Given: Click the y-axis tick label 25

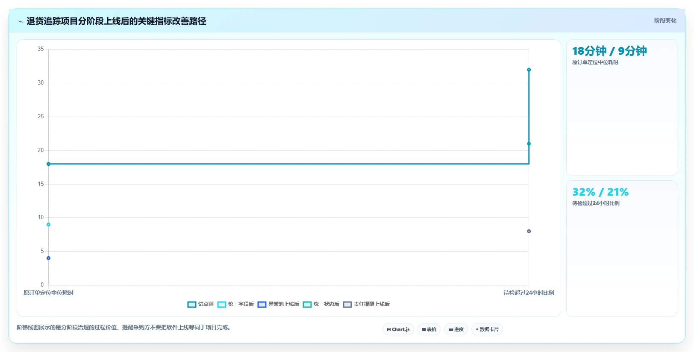Looking at the screenshot, I should [x=41, y=117].
